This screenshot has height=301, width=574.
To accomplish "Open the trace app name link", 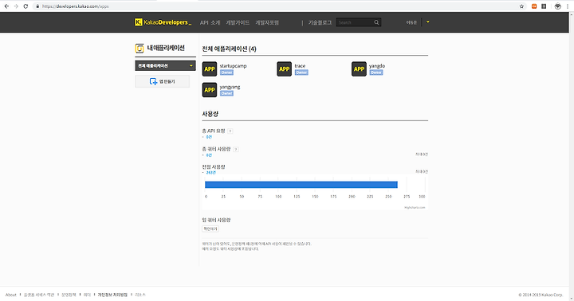I will point(300,66).
